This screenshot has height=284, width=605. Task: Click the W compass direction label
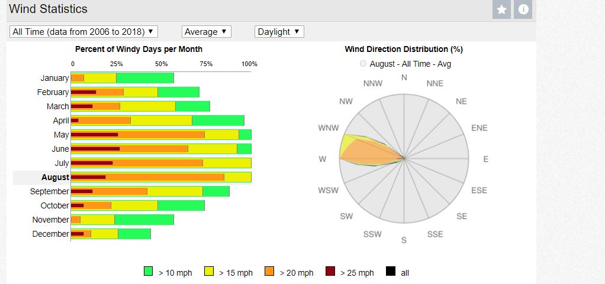click(323, 159)
